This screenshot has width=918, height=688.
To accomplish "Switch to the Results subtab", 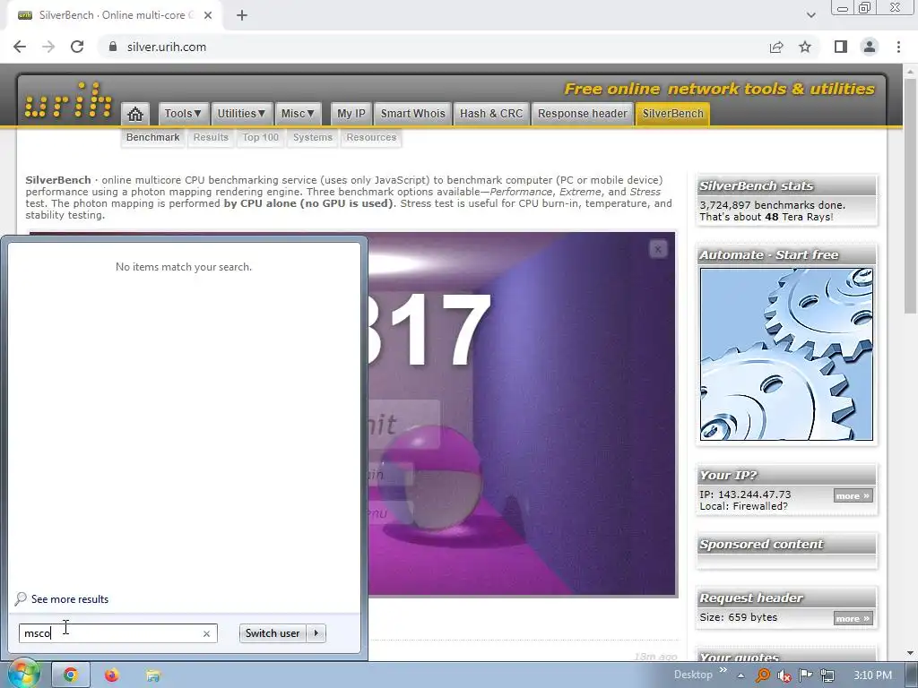I will point(211,137).
